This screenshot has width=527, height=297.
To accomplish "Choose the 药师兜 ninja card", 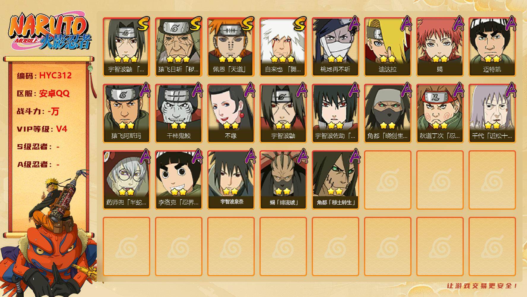I will point(126,180).
